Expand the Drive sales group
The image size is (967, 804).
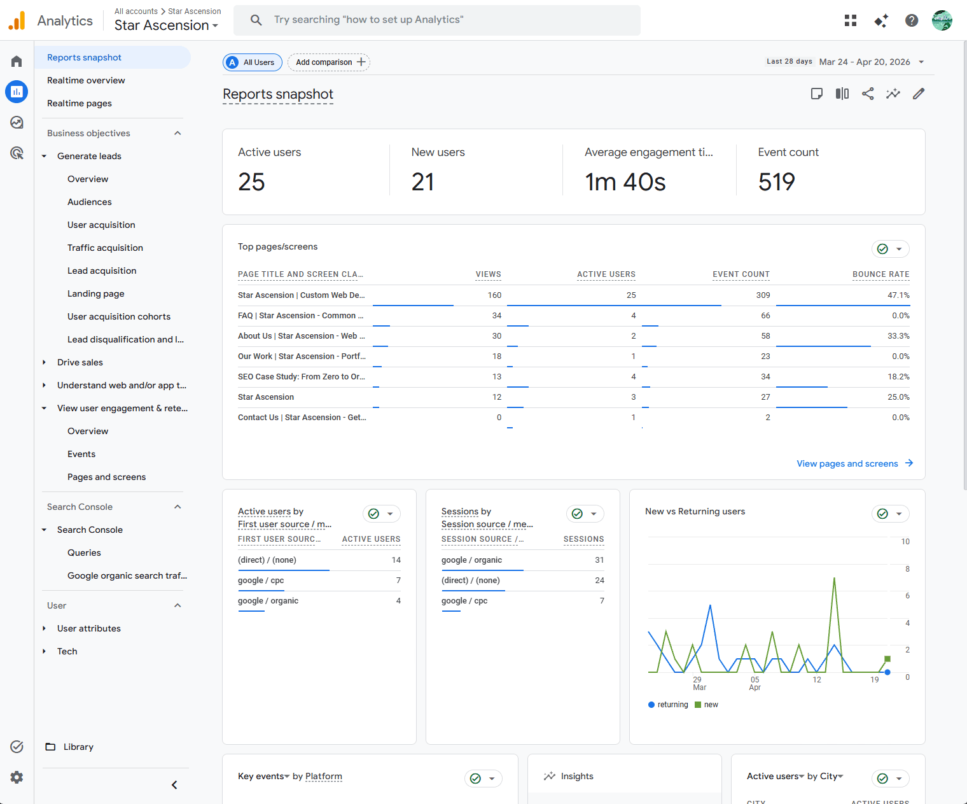(44, 362)
